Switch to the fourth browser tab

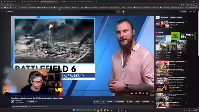67,2
